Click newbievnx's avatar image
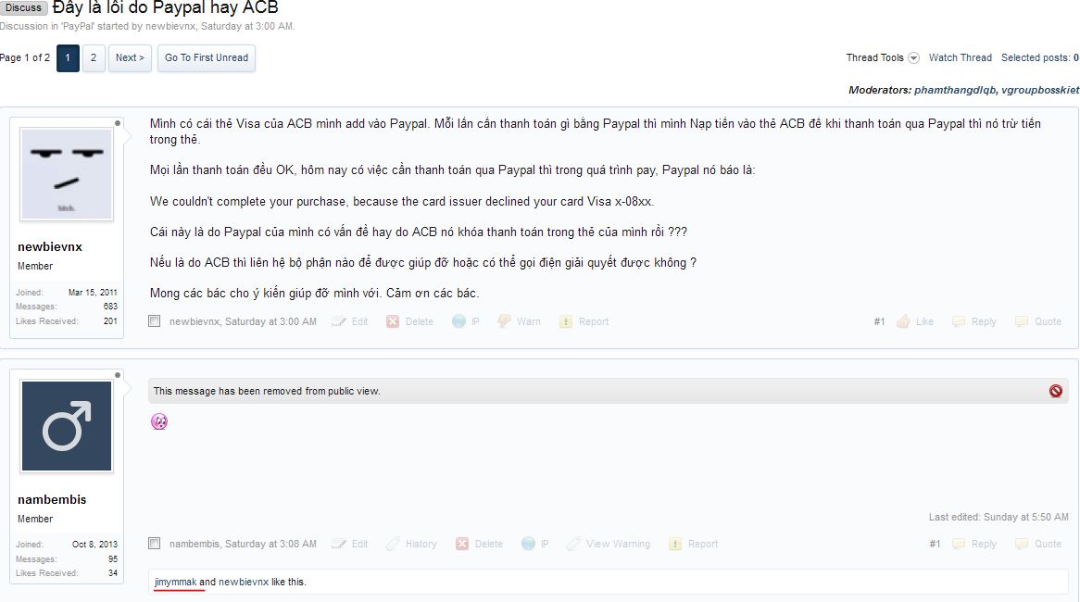The image size is (1080, 602). [x=67, y=174]
